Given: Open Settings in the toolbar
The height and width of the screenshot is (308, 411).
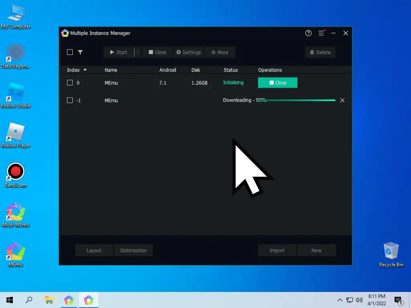Looking at the screenshot, I should [x=189, y=52].
